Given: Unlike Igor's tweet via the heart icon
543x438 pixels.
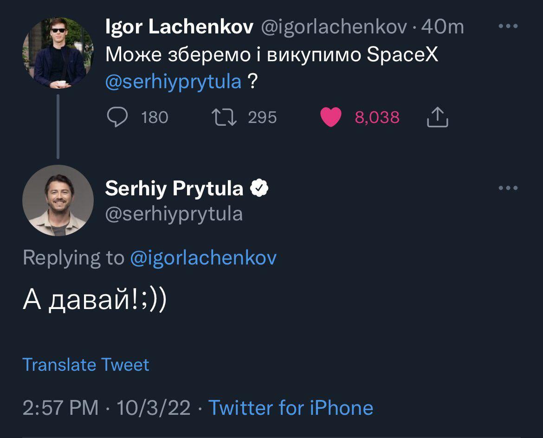Looking at the screenshot, I should click(x=331, y=117).
